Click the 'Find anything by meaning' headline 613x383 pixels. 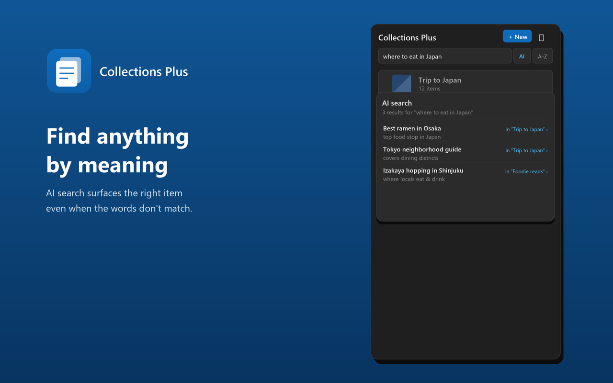[117, 150]
